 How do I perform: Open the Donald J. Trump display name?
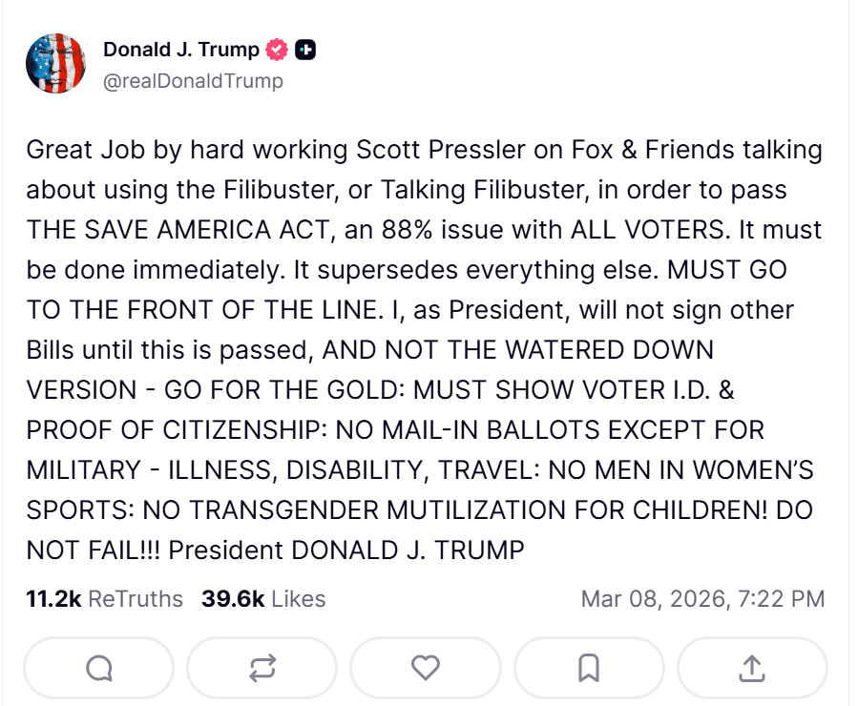pos(180,50)
